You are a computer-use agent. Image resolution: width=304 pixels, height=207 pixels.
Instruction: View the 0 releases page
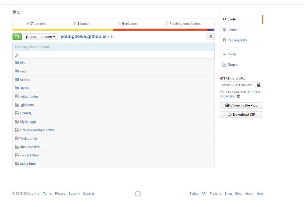pyautogui.click(x=128, y=24)
